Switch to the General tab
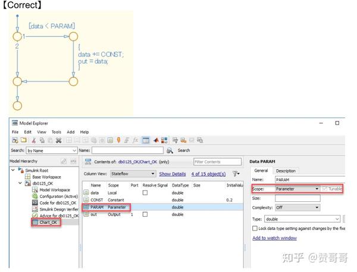 click(261, 170)
